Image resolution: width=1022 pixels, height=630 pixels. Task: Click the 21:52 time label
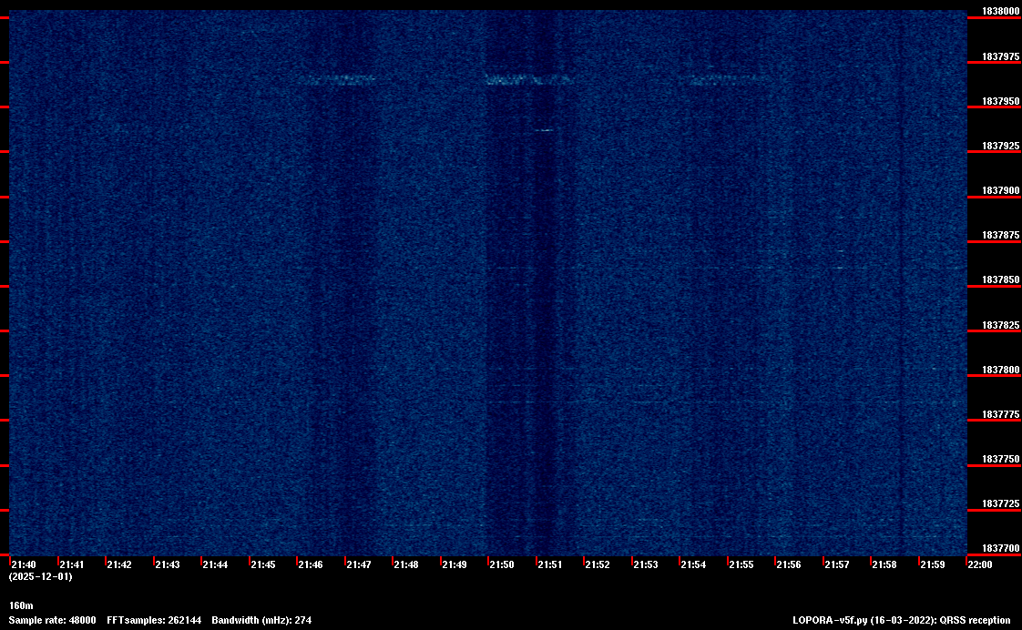(x=598, y=564)
